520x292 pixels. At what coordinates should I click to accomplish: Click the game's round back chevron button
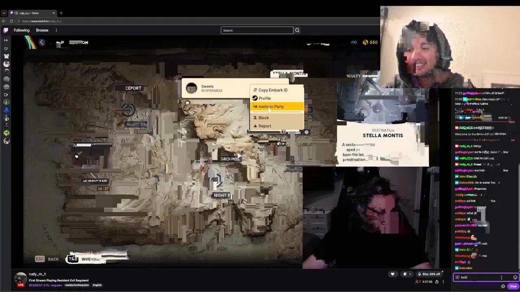pos(41,43)
